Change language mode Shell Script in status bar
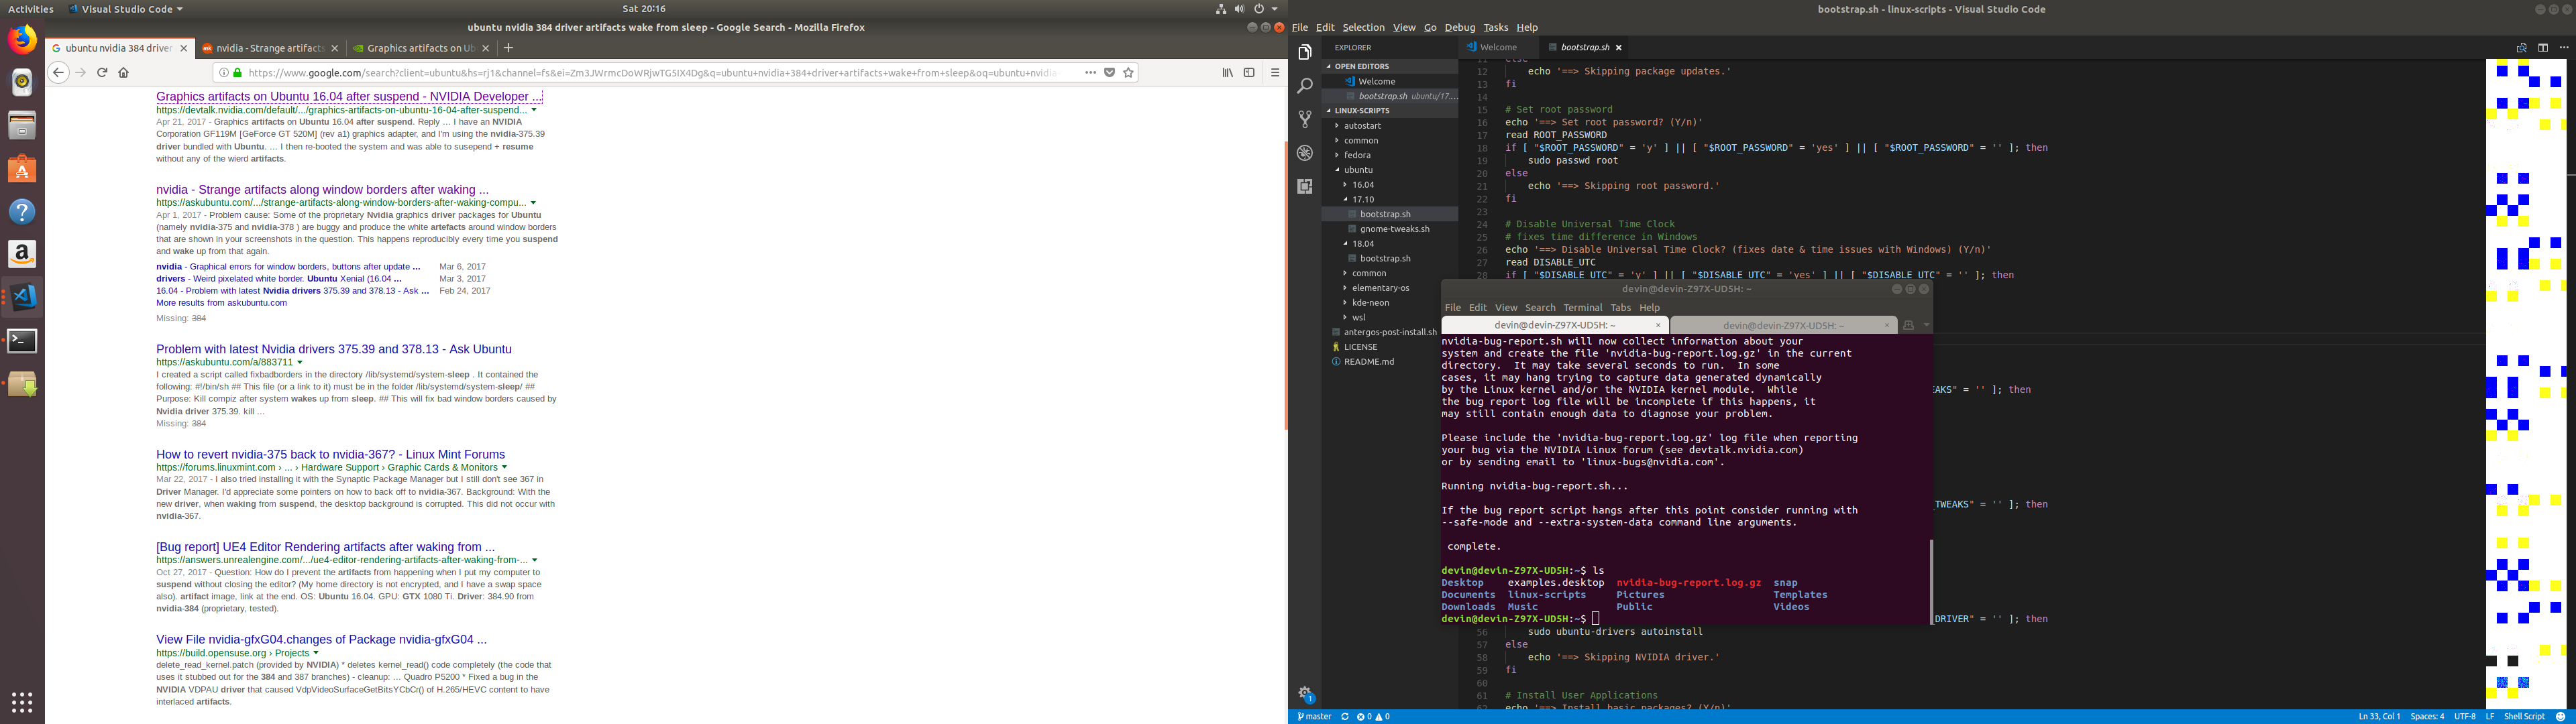This screenshot has height=724, width=2576. tap(2525, 716)
